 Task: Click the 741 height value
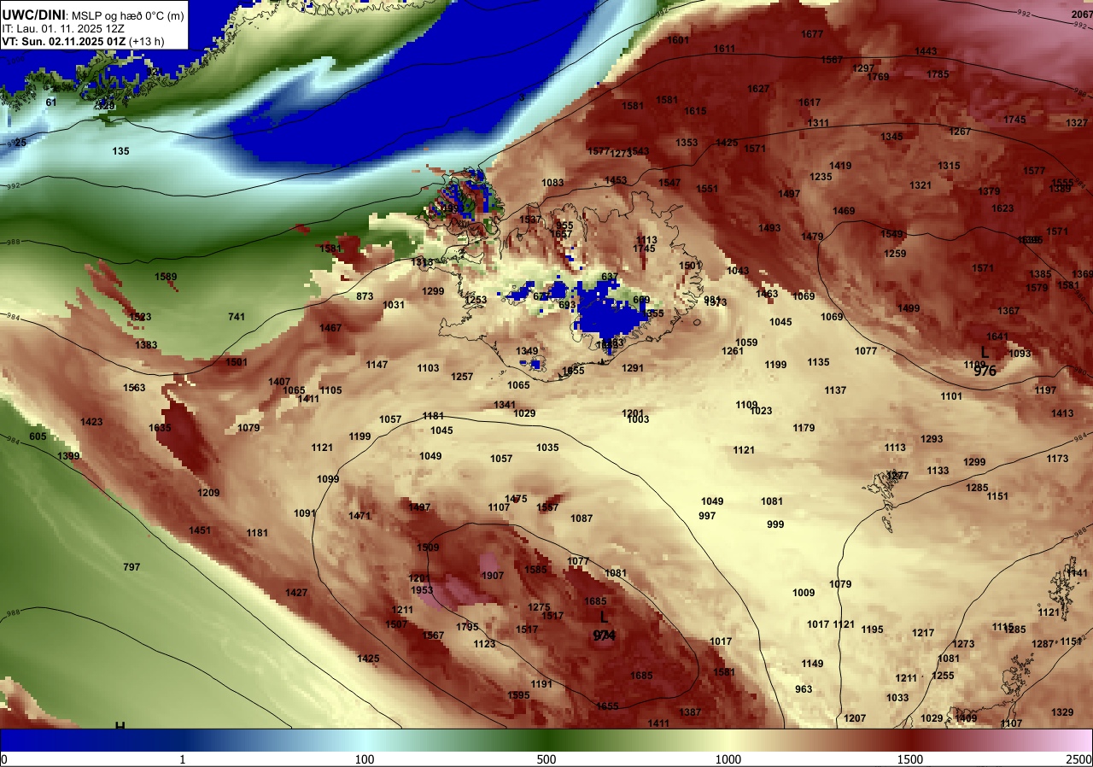pyautogui.click(x=237, y=317)
